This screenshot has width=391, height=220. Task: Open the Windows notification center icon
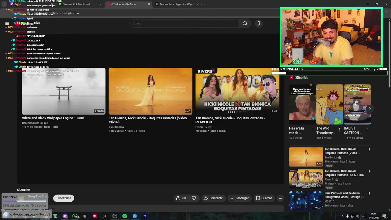pyautogui.click(x=385, y=216)
